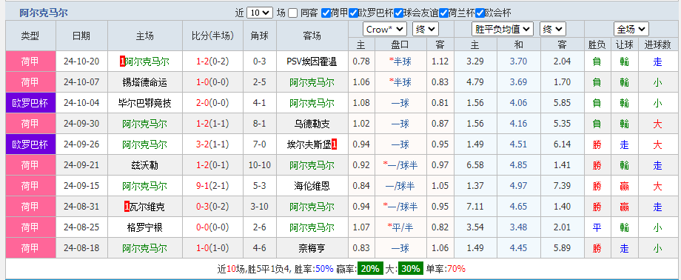Click the 9-1(2-1) score
Viewport: 681px width, 280px height.
click(x=213, y=186)
